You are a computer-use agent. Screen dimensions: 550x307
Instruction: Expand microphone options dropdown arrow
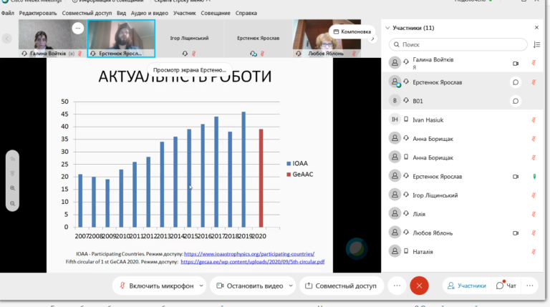pyautogui.click(x=201, y=286)
